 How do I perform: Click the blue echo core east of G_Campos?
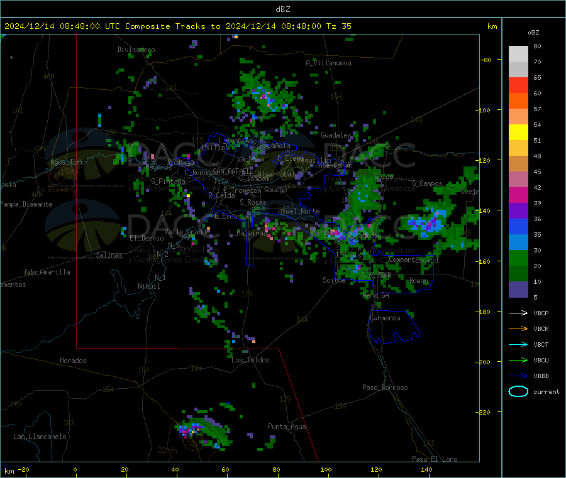428,223
